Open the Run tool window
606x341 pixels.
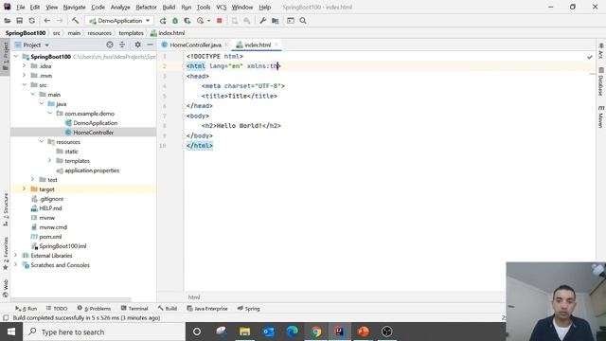point(26,309)
